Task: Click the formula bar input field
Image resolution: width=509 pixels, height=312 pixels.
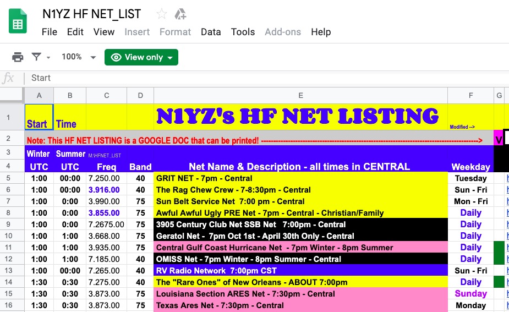Action: pos(264,78)
